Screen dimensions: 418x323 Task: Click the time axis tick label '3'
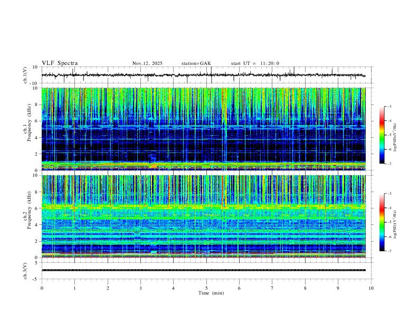tap(140, 288)
